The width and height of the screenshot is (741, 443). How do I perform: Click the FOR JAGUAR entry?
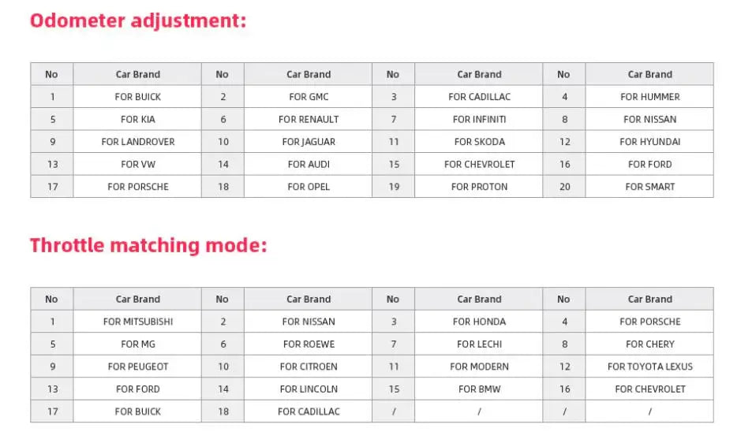click(x=309, y=142)
